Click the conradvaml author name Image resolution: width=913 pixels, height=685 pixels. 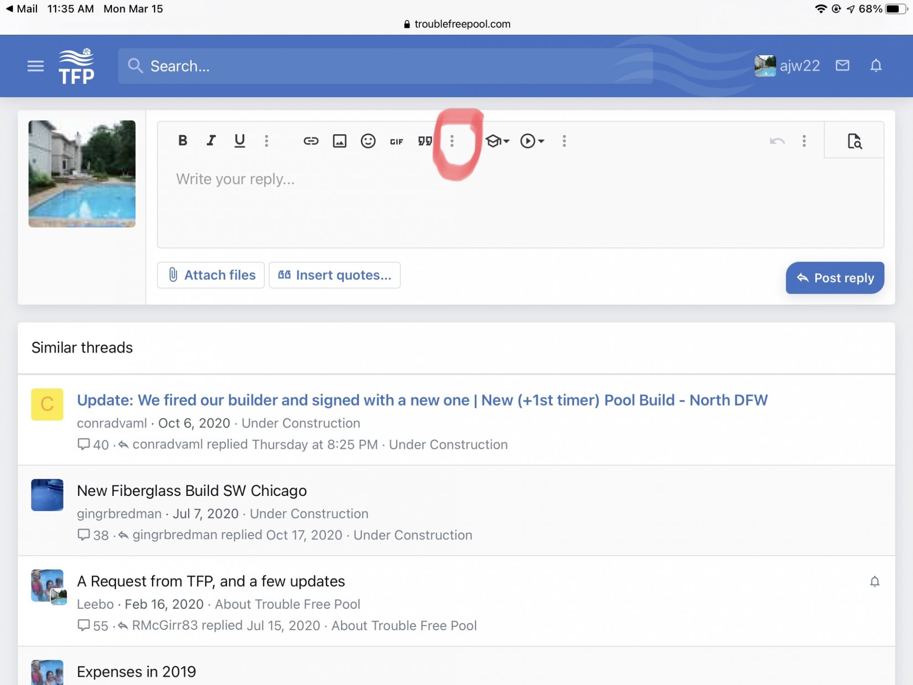point(112,423)
